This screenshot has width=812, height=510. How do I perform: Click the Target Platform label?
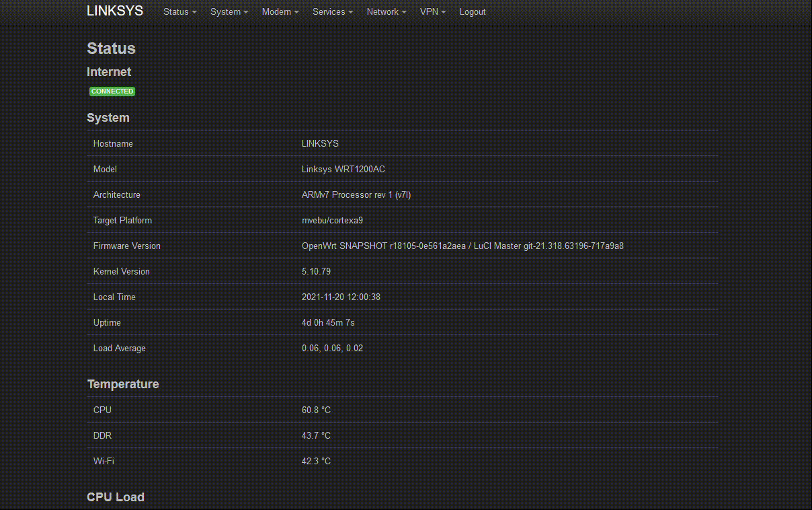pyautogui.click(x=122, y=220)
